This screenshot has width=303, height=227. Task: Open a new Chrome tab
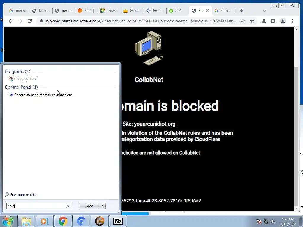coord(241,11)
